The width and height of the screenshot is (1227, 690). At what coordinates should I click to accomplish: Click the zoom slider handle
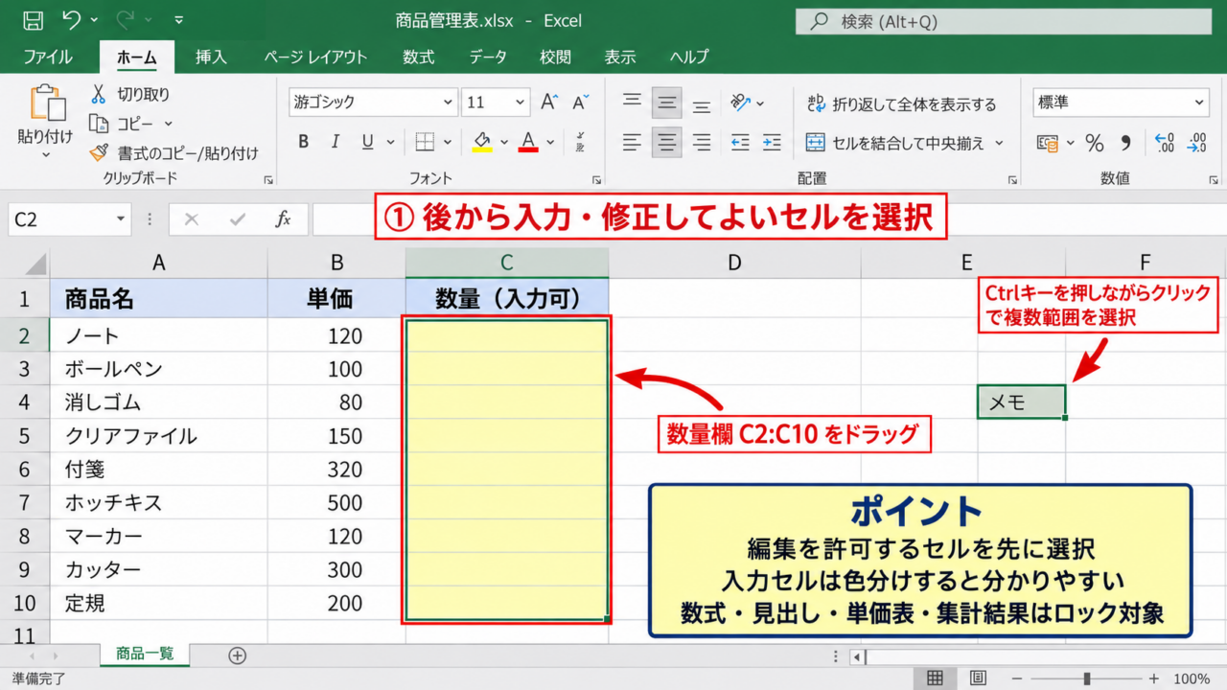[x=1086, y=678]
